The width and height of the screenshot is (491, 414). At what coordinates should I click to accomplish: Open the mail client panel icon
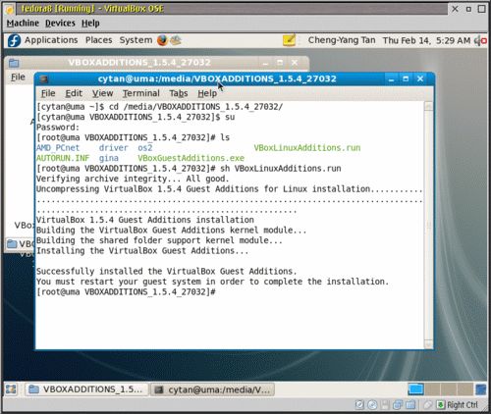coord(176,40)
